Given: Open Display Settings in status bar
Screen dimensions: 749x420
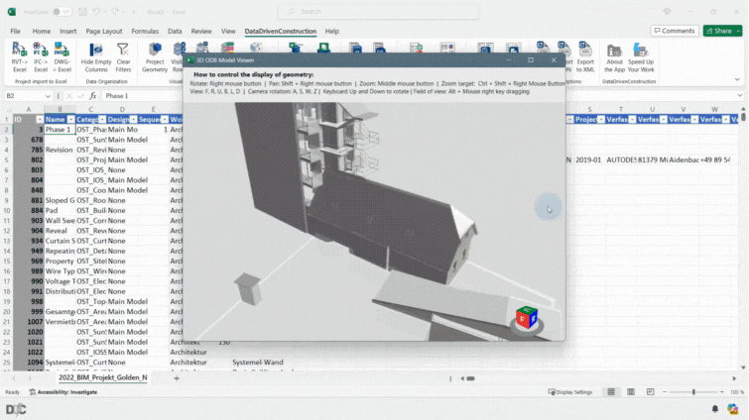Looking at the screenshot, I should pos(569,392).
